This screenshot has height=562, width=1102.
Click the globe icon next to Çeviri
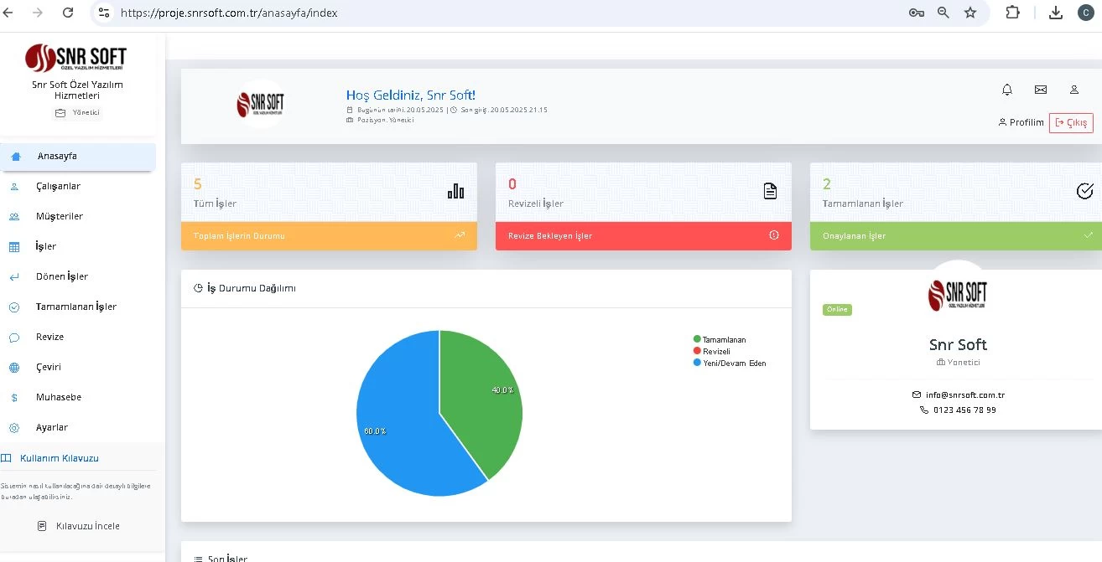coord(15,367)
